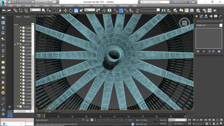224x126 pixels.
Task: Select Torus001 in scene explorer
Action: point(26,107)
